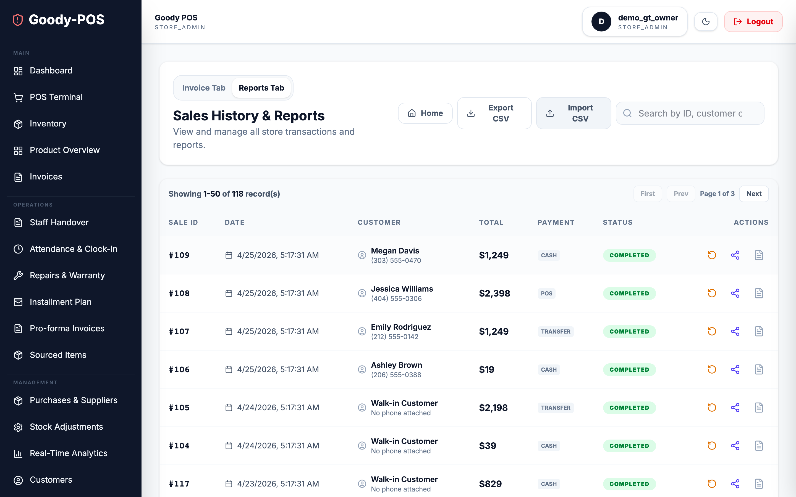Viewport: 796px width, 497px height.
Task: Click the CASH payment badge on sale #104
Action: [548, 446]
